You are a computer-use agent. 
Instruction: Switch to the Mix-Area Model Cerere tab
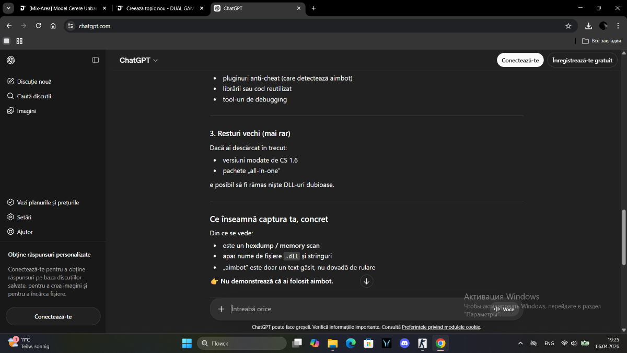coord(63,8)
